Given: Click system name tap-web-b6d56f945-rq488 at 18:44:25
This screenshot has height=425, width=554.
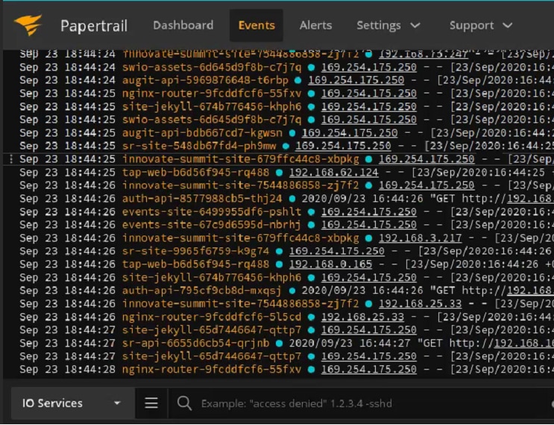Looking at the screenshot, I should tap(196, 172).
